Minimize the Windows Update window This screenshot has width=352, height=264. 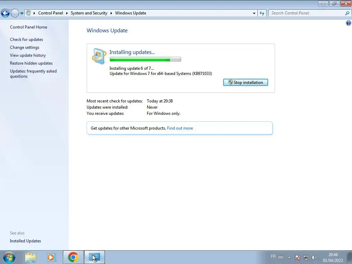[323, 3]
